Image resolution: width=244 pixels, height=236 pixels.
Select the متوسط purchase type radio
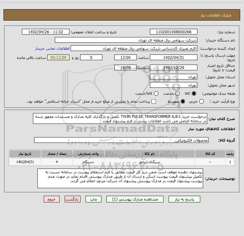pyautogui.click(x=183, y=101)
